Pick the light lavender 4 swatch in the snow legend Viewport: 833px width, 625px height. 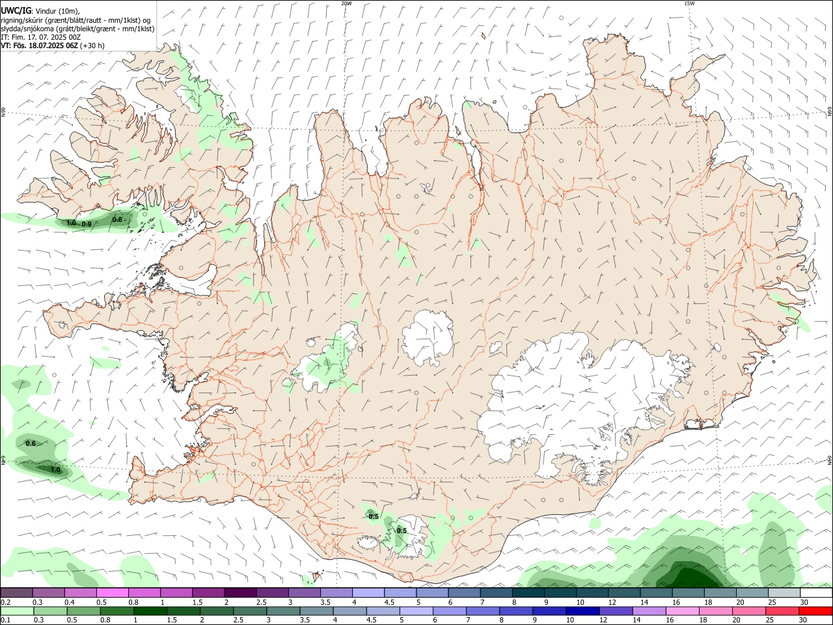click(x=368, y=592)
